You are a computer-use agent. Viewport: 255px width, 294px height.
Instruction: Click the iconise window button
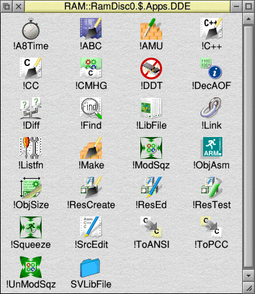[236, 6]
